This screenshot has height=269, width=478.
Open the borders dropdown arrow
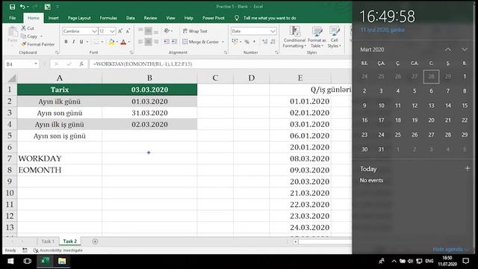102,42
